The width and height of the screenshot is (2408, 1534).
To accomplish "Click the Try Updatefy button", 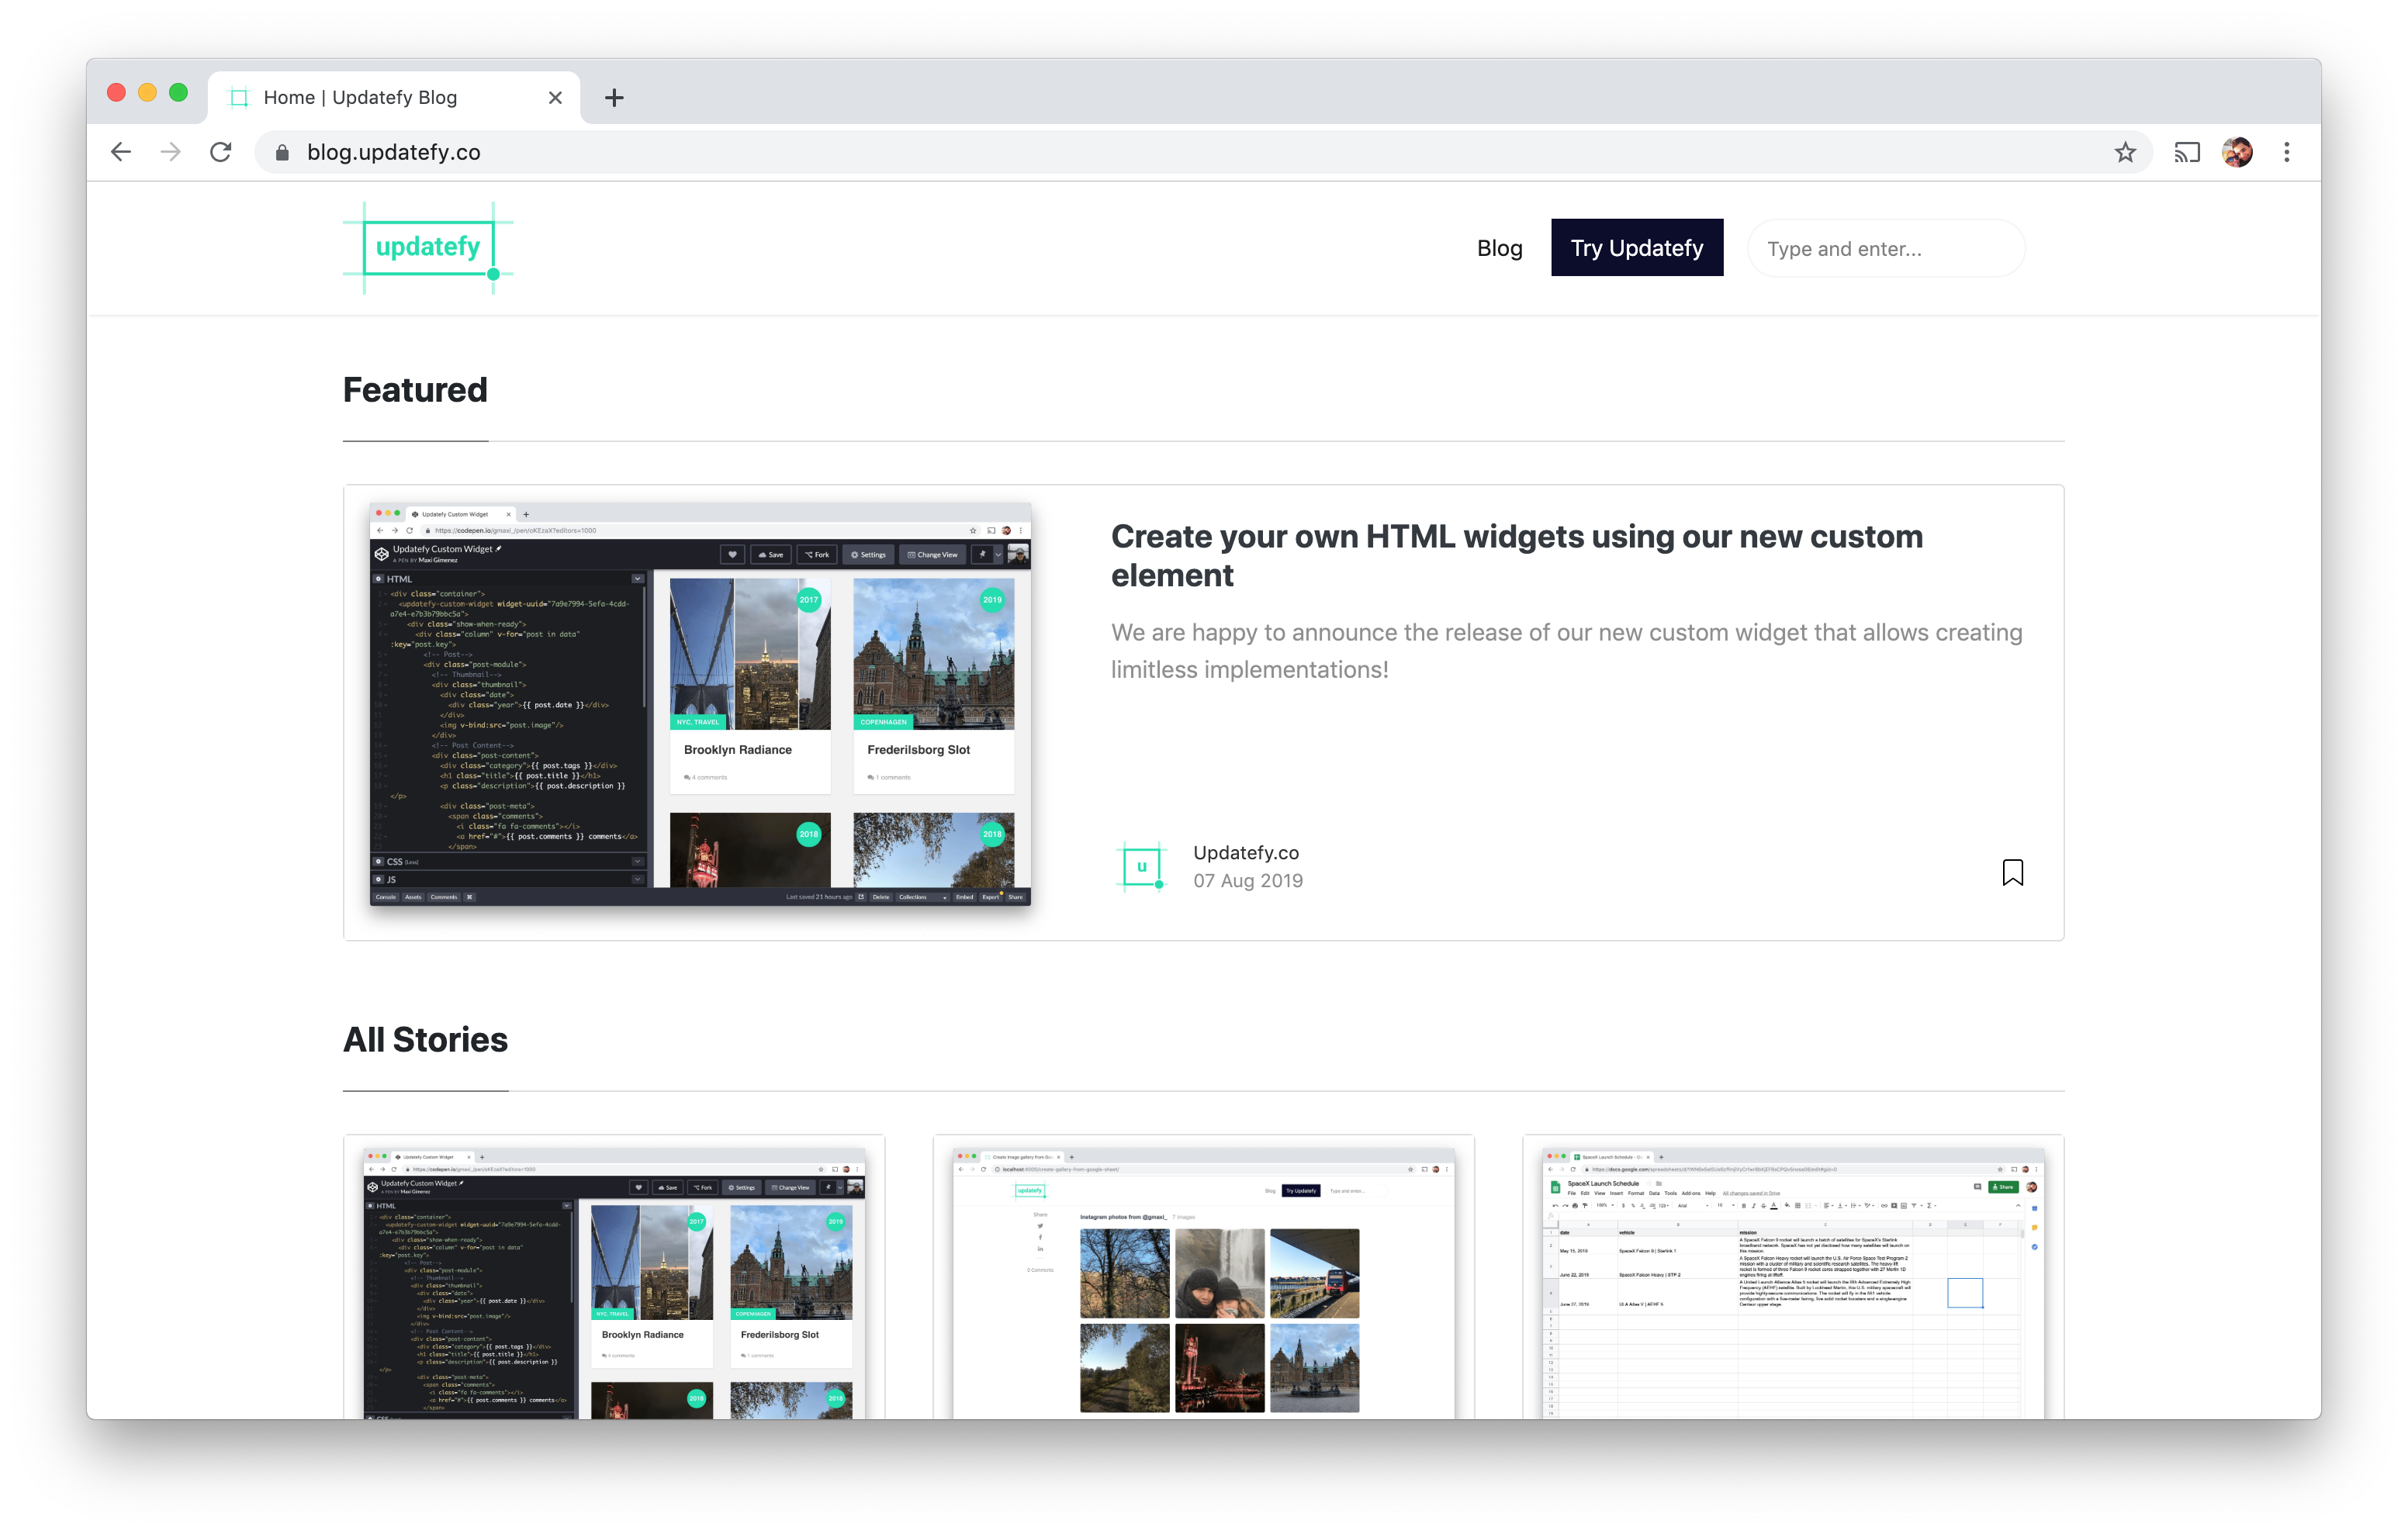I will 1636,248.
